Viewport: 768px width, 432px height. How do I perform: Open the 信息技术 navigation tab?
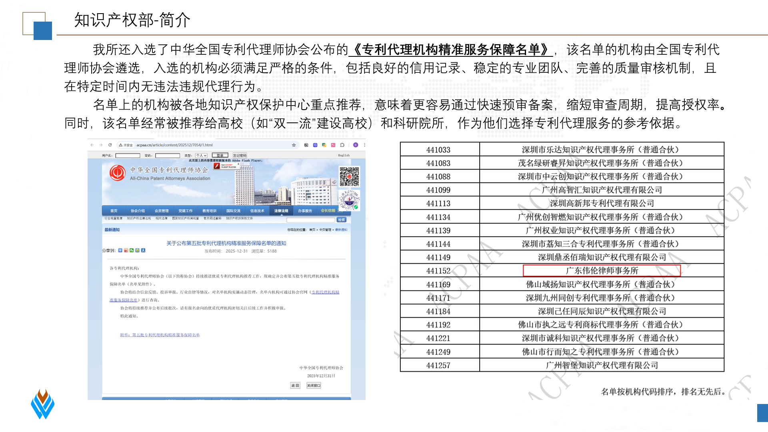257,211
